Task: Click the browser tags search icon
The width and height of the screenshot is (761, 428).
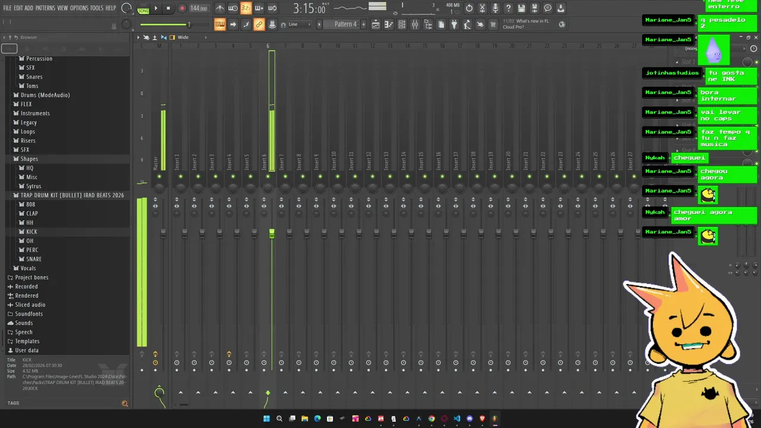Action: 124,404
